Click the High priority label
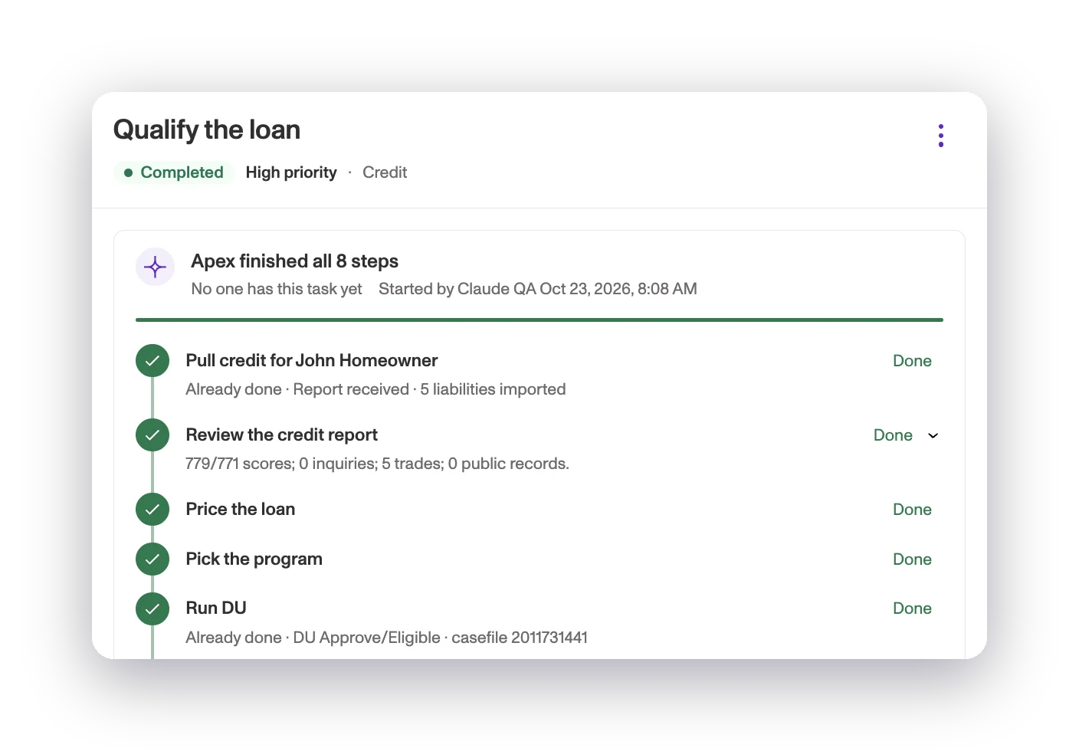1079x751 pixels. coord(291,172)
